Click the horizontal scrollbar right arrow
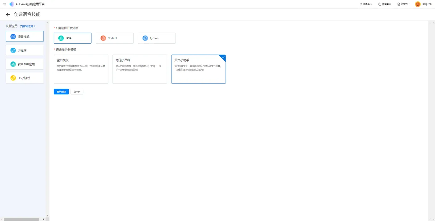 pyautogui.click(x=44, y=219)
